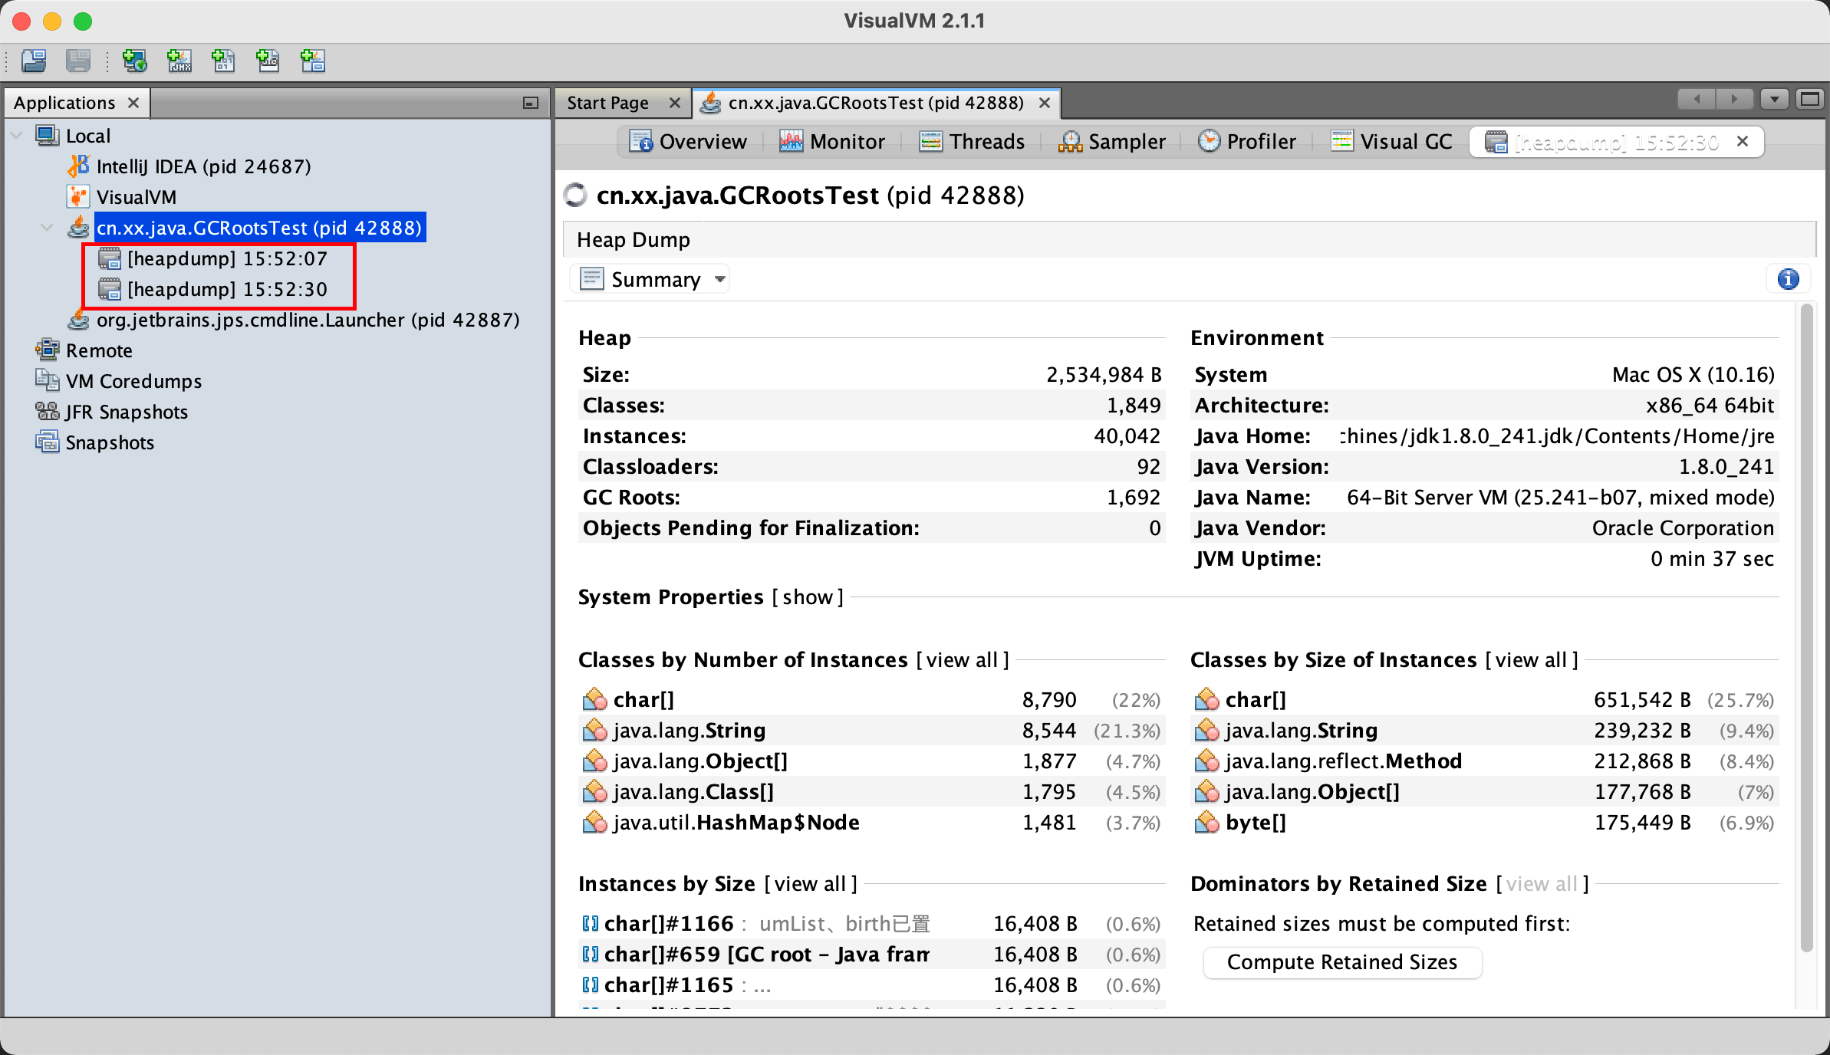This screenshot has width=1830, height=1055.
Task: Select heapdump 15:52:07 in the tree
Action: [227, 259]
